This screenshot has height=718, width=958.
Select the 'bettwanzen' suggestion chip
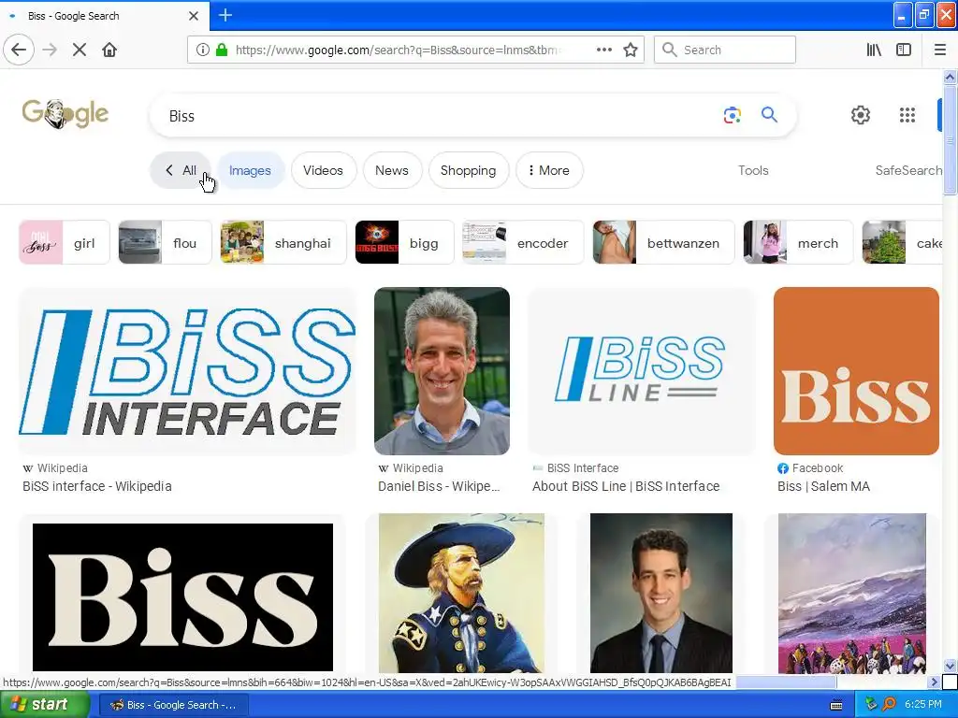663,242
